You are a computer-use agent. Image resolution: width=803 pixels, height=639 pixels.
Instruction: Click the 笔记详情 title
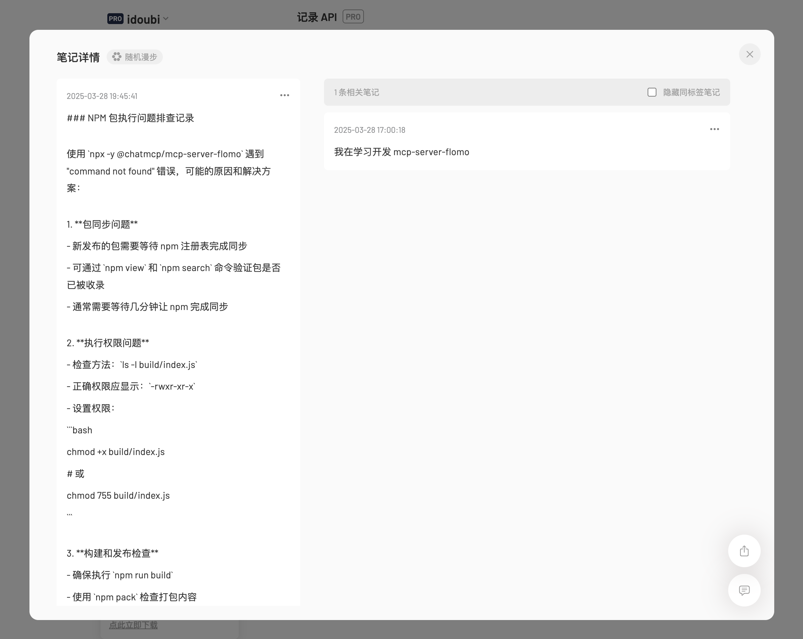point(78,57)
